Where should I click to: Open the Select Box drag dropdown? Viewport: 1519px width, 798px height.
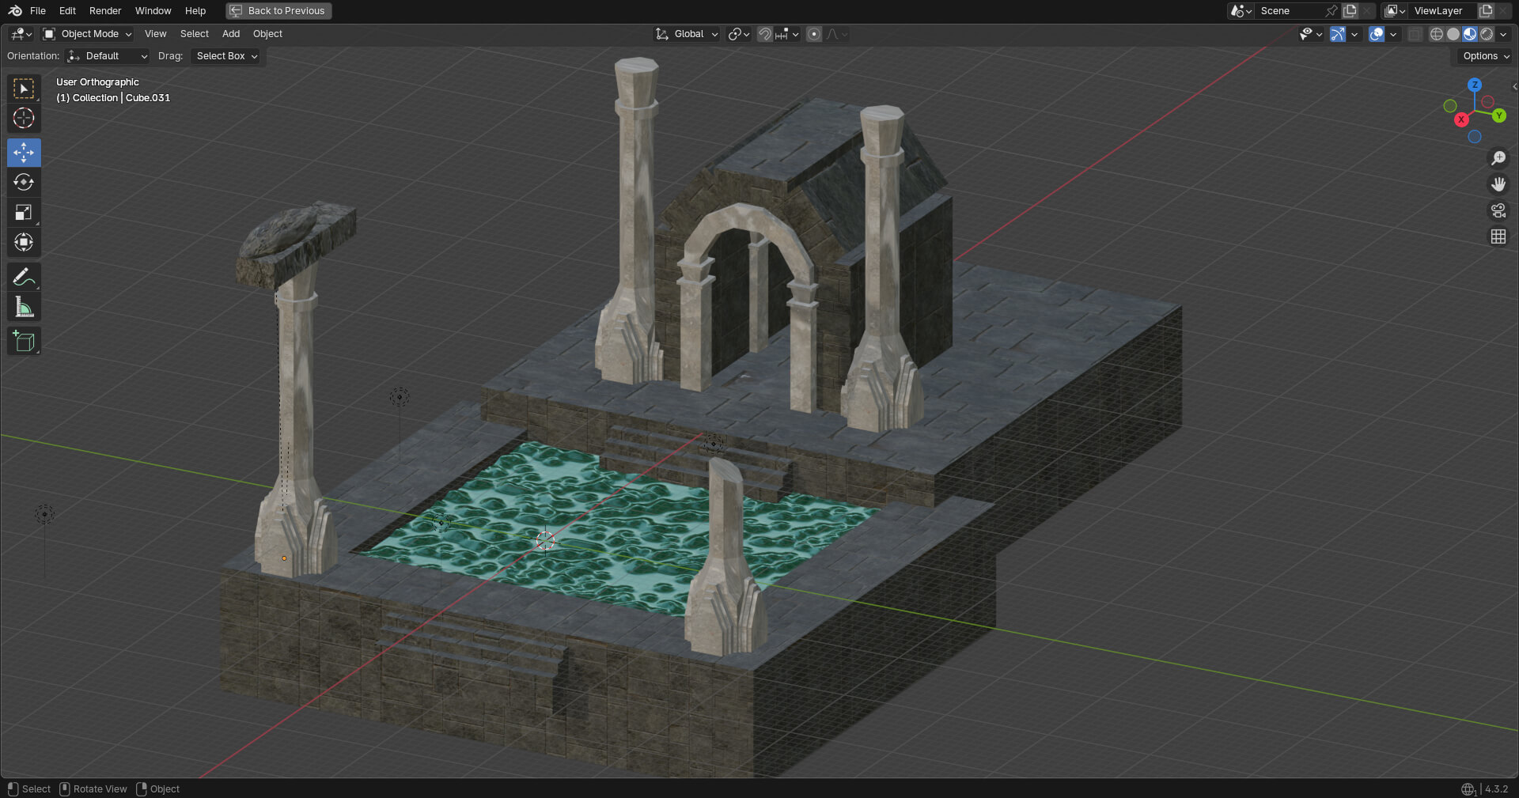tap(226, 56)
